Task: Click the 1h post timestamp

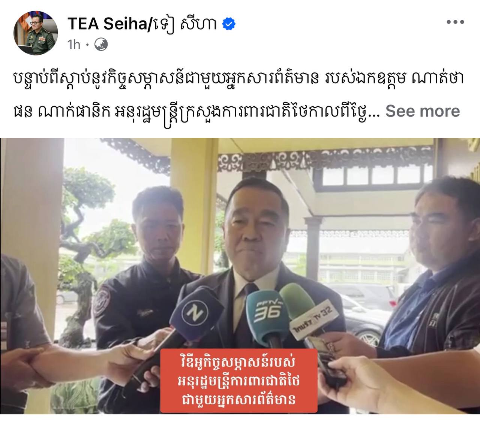Action: click(74, 45)
